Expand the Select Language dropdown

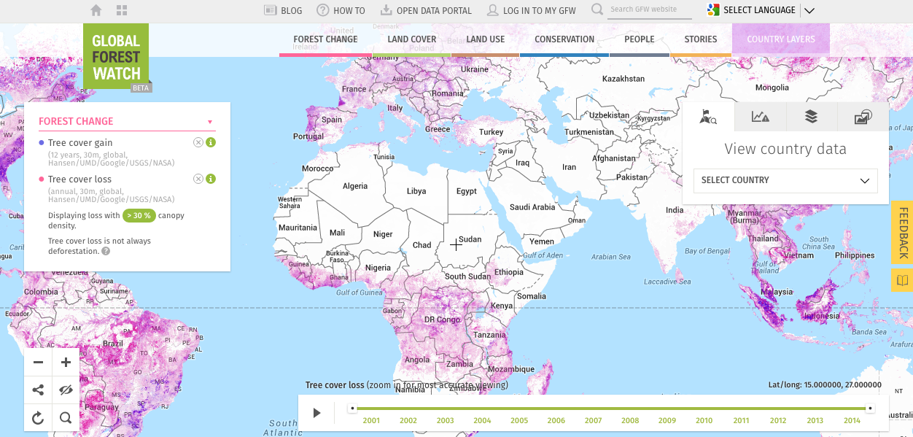808,10
